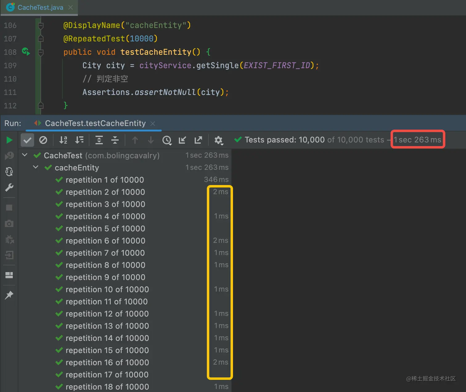Click assertNotNull in the code editor

165,92
